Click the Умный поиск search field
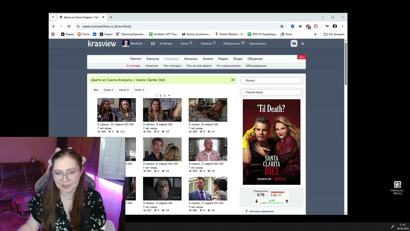The width and height of the screenshot is (410, 231). pyautogui.click(x=272, y=92)
